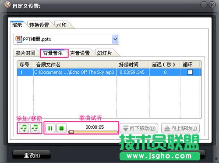
Task: Click the delay value 0 cell
Action: click(165, 72)
